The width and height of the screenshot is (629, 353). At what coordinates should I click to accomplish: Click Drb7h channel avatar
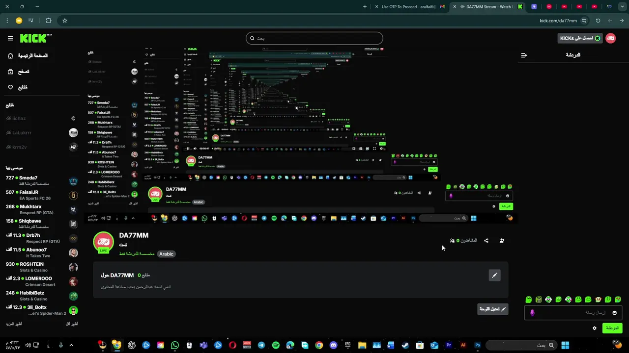pos(73,238)
